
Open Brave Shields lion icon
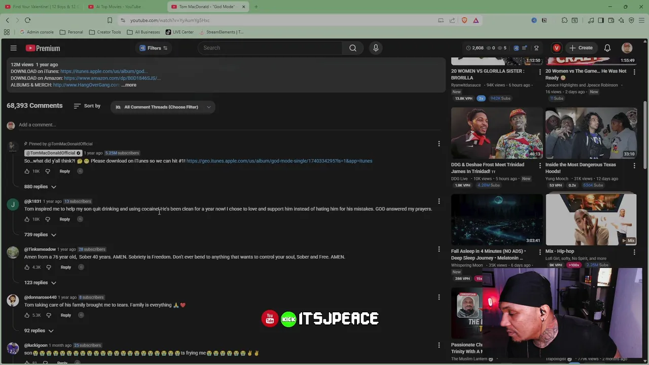(464, 20)
